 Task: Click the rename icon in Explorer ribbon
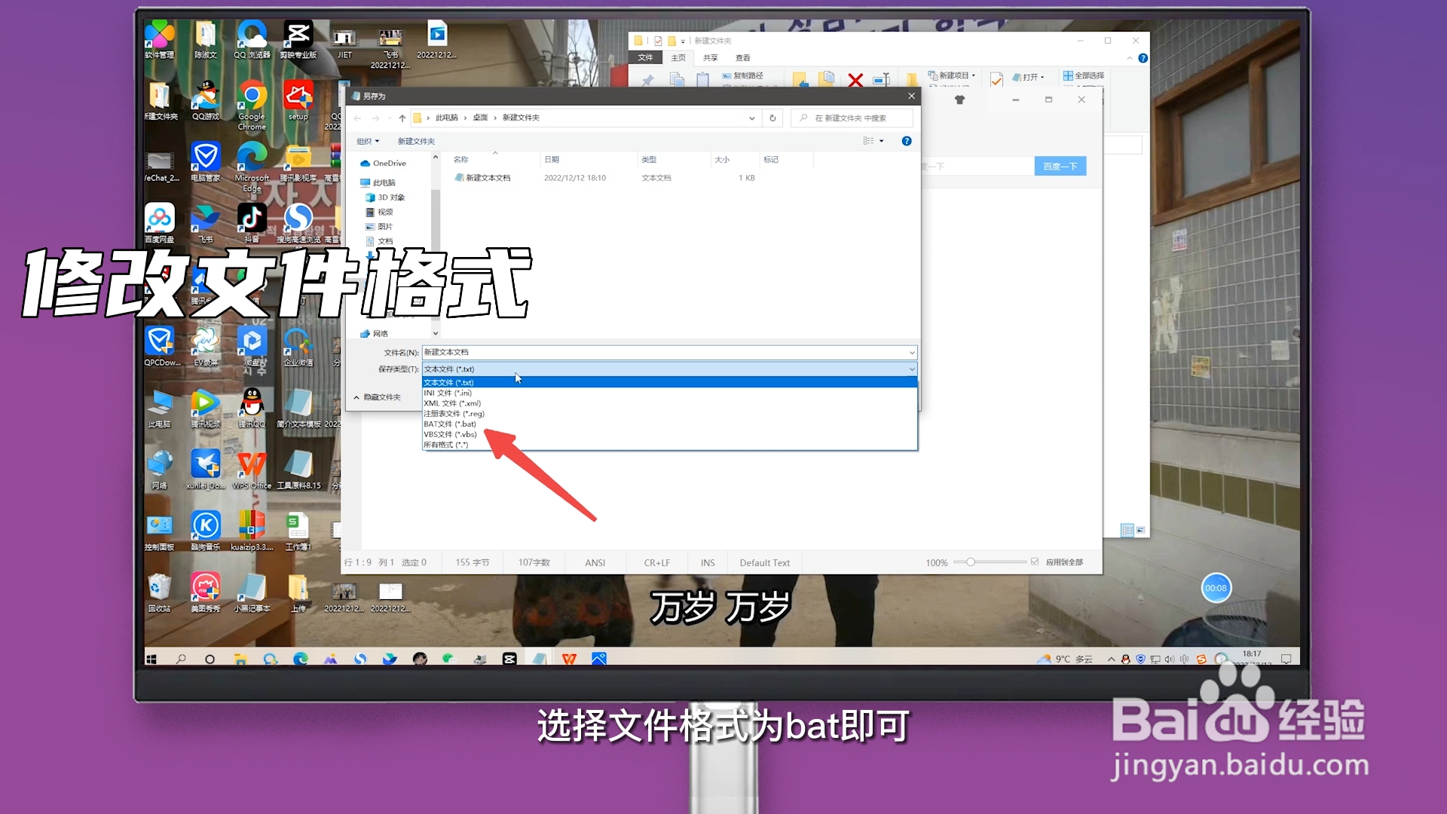pyautogui.click(x=881, y=80)
